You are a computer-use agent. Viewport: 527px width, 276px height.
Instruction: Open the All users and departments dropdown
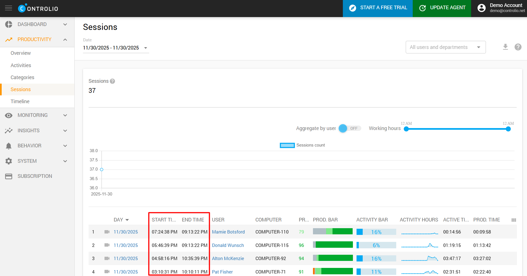(445, 47)
